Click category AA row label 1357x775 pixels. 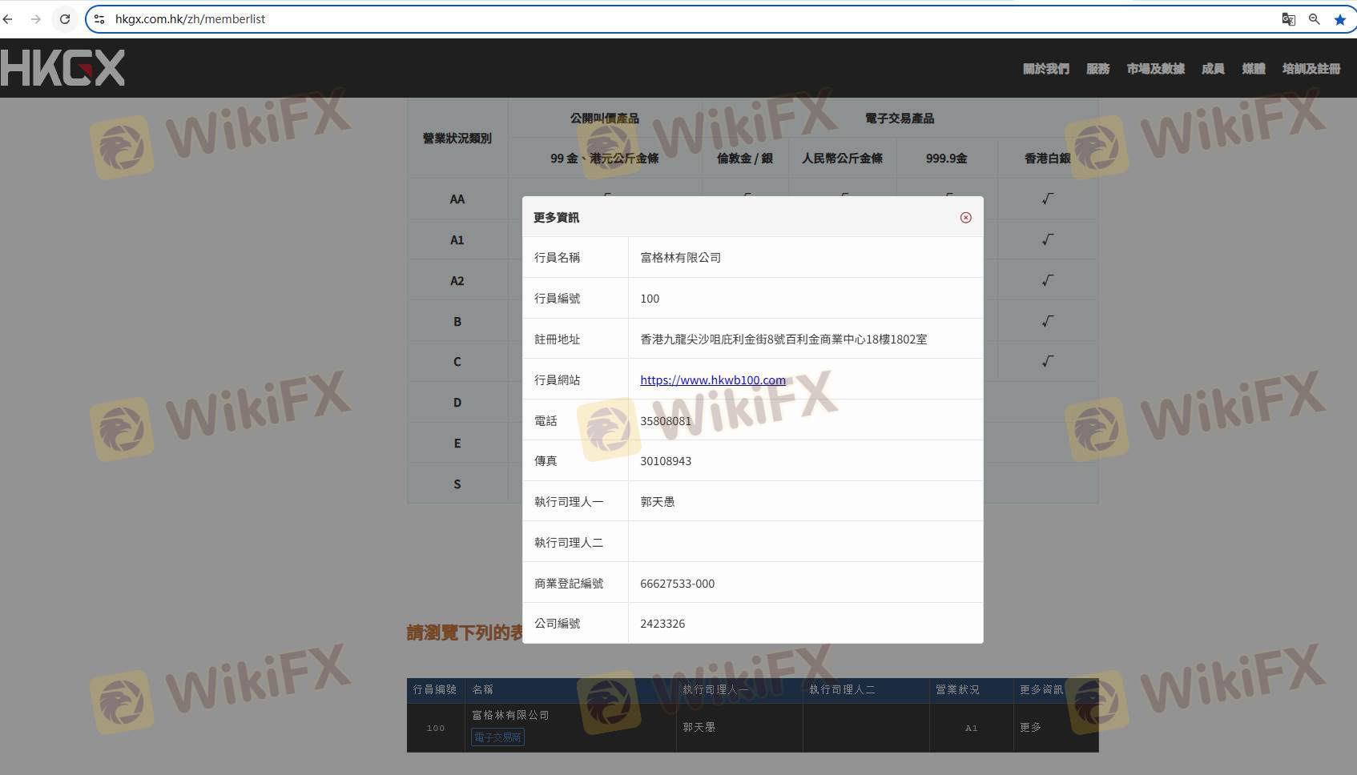pyautogui.click(x=457, y=199)
